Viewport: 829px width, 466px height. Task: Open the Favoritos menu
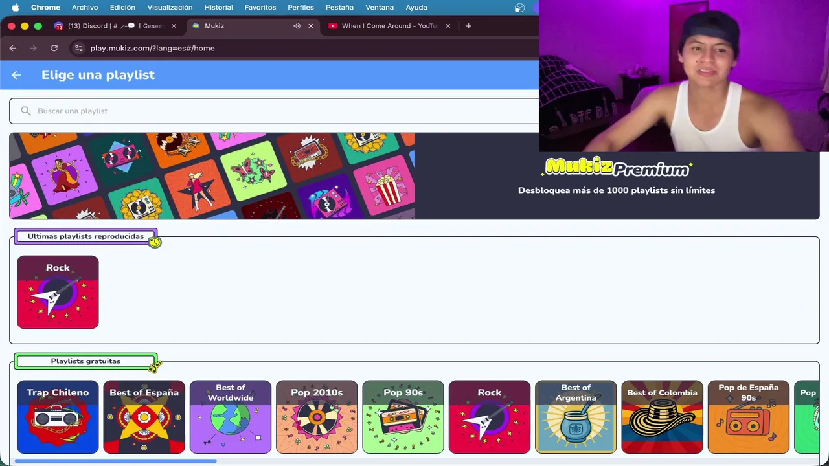260,8
